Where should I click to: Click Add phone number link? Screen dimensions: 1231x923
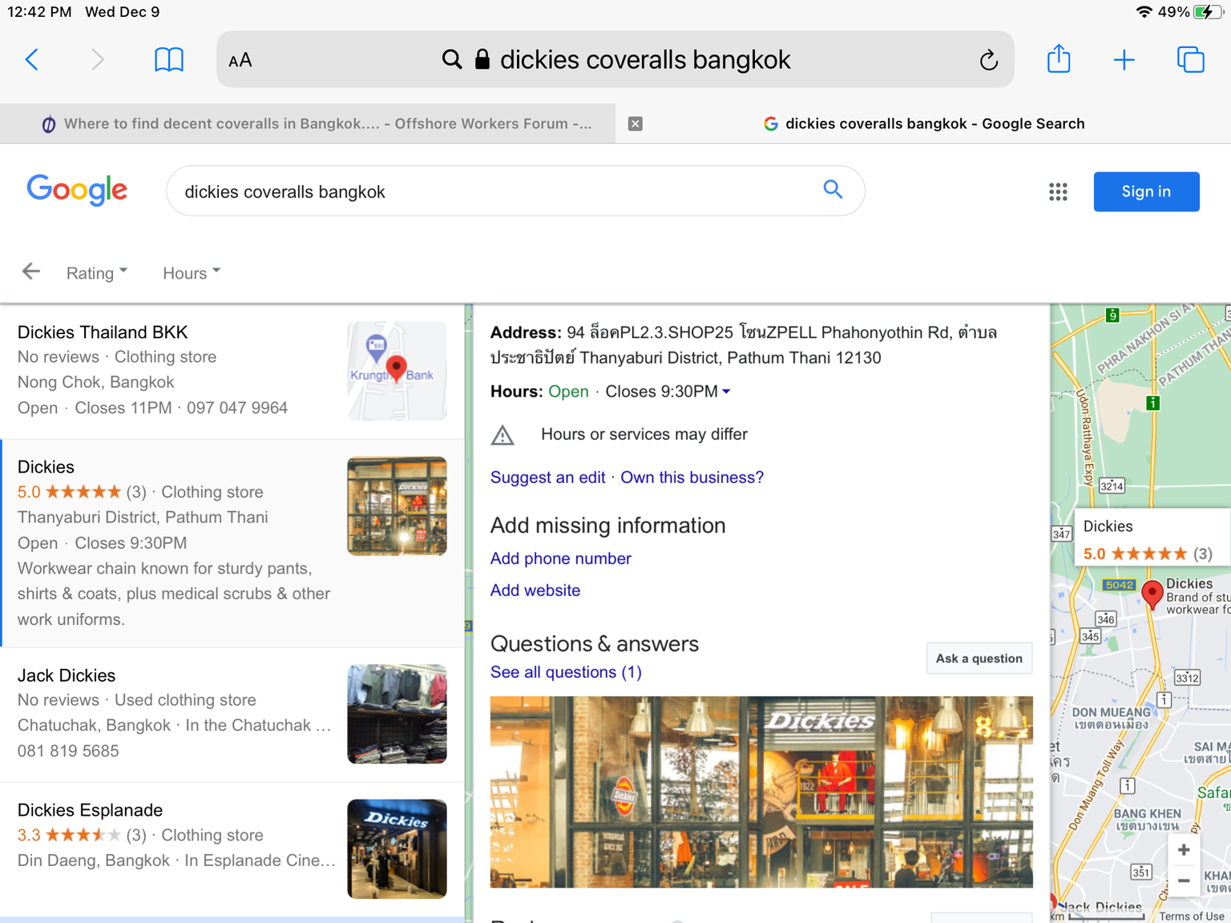point(560,558)
